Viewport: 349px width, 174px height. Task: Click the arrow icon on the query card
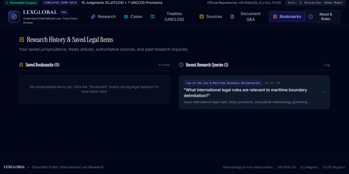(x=324, y=92)
